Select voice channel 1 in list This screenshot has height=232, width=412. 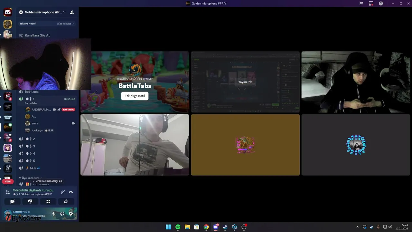(x=47, y=100)
